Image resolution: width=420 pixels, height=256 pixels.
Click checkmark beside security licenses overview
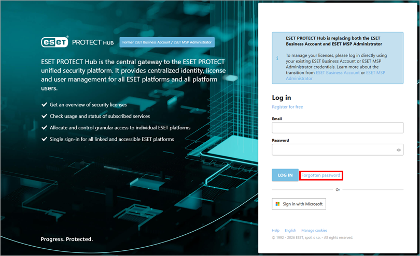(x=44, y=105)
